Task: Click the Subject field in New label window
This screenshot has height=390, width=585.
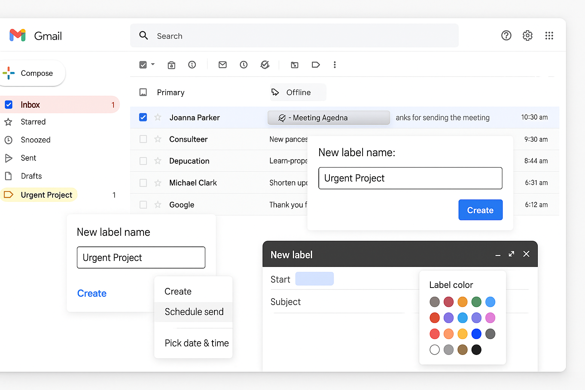Action: click(337, 302)
